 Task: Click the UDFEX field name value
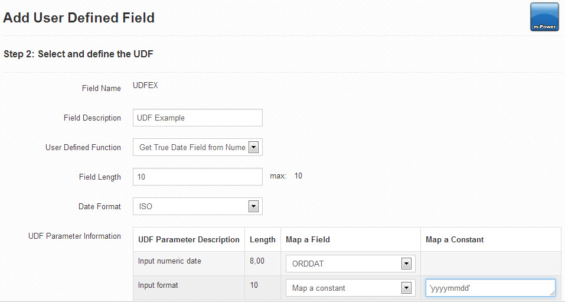[x=145, y=85]
